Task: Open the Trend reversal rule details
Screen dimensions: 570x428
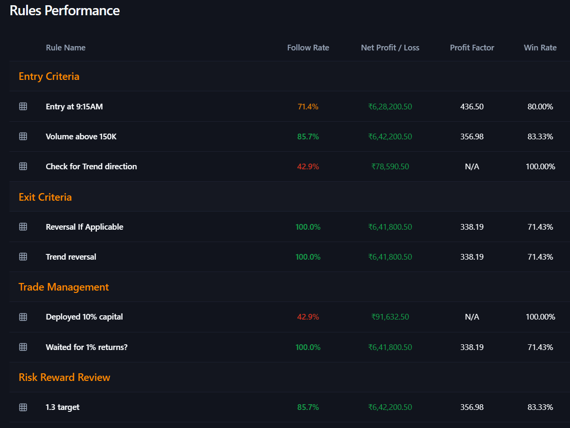Action: click(71, 257)
